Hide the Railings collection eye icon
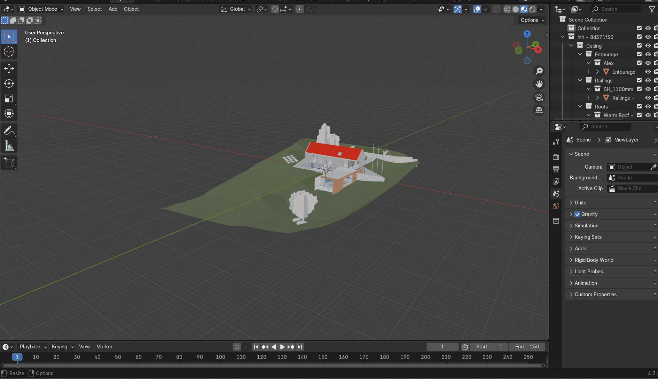Screen dimensions: 658x379 coord(648,80)
